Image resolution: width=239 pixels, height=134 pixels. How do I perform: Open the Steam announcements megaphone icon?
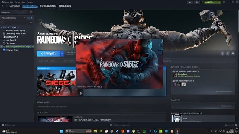pos(190,2)
